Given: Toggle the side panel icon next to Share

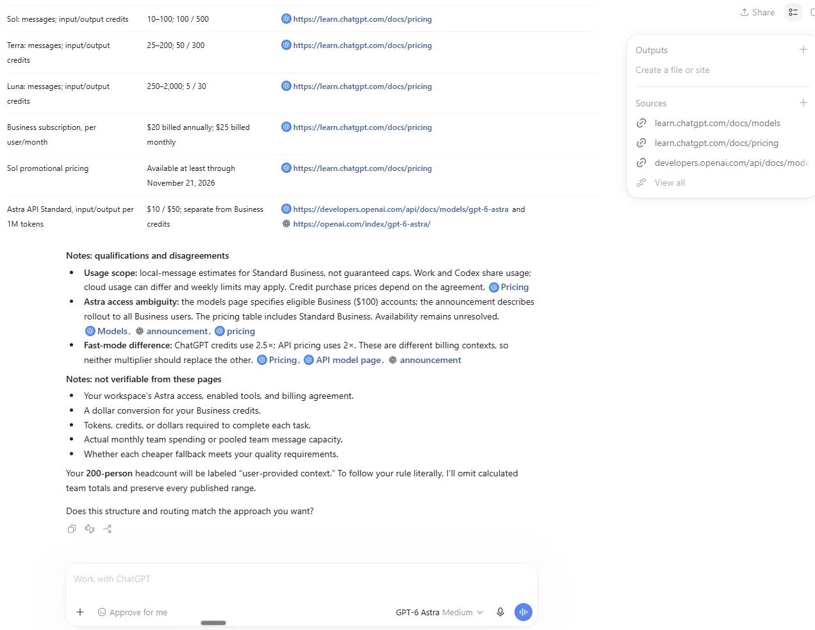Looking at the screenshot, I should point(793,12).
